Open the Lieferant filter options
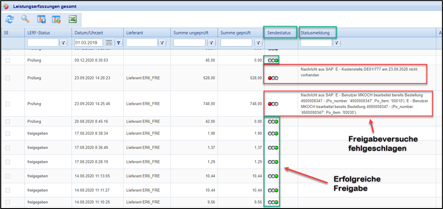Screen dimensions: 443x209 (162, 43)
